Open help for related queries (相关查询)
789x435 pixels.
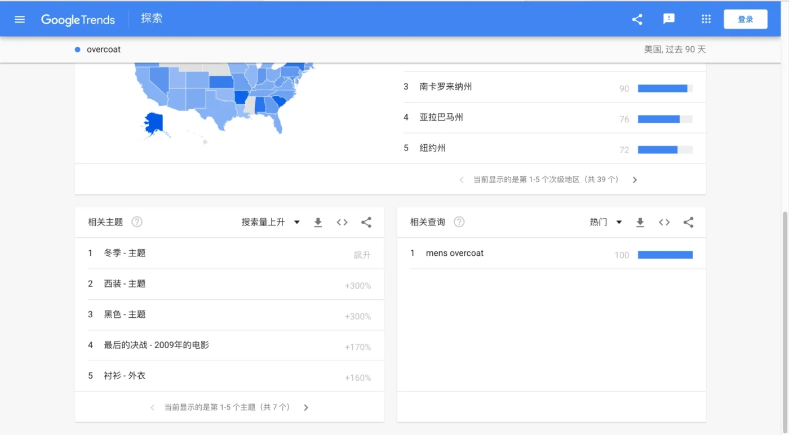459,222
